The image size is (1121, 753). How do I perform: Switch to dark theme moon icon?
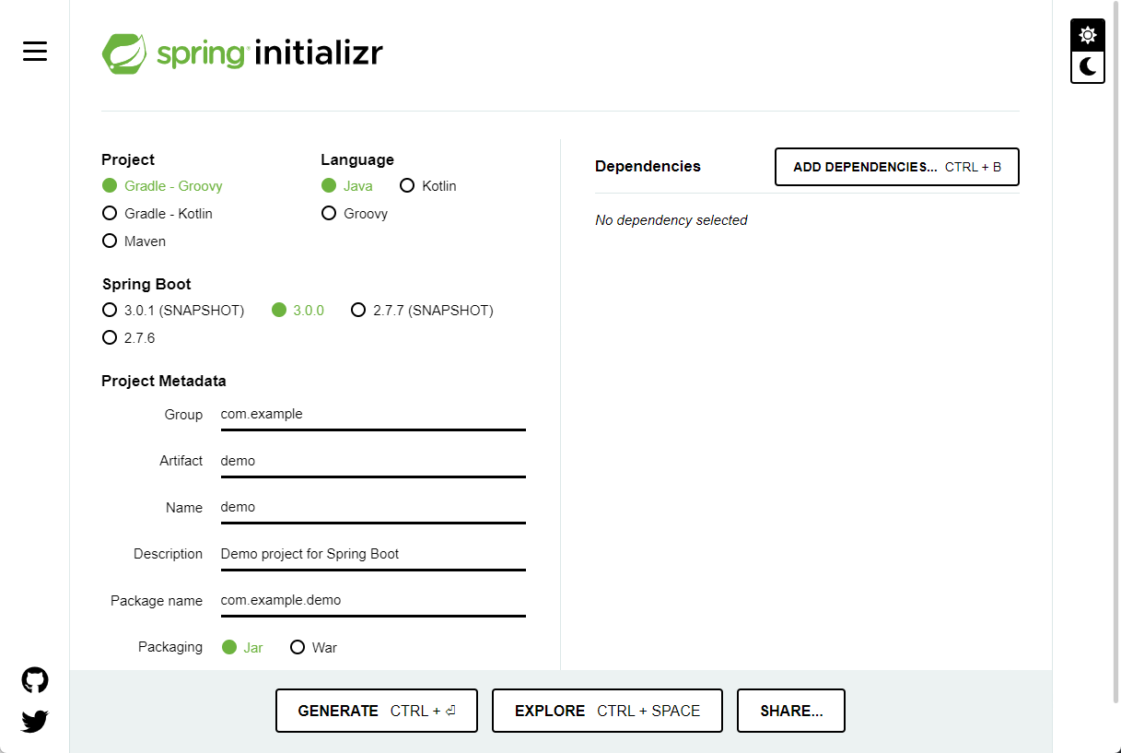1088,66
